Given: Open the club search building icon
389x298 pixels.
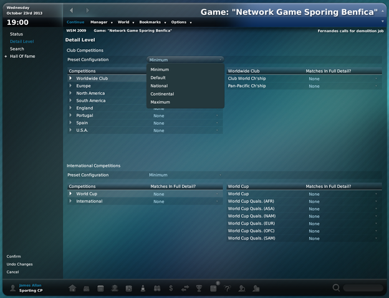Looking at the screenshot, I should coord(256,288).
